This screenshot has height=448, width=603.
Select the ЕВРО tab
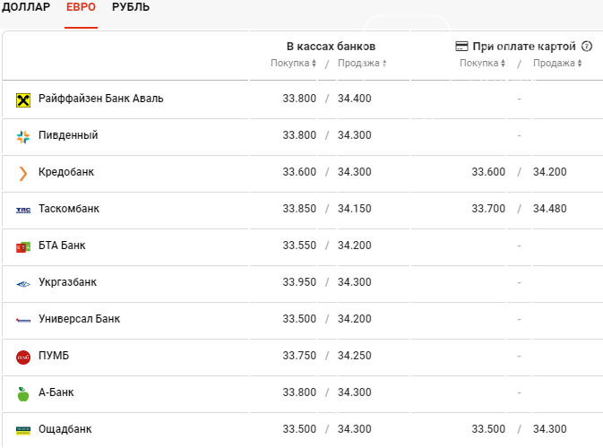(81, 7)
